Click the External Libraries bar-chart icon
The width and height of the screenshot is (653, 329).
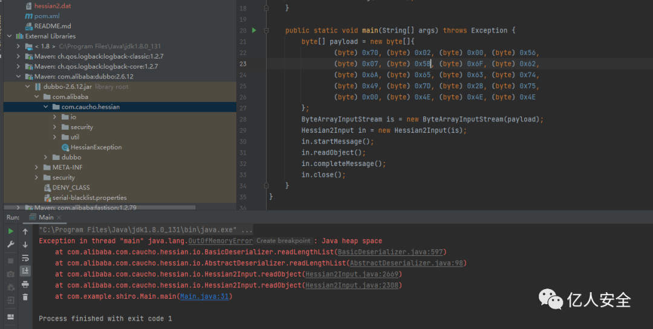point(19,36)
